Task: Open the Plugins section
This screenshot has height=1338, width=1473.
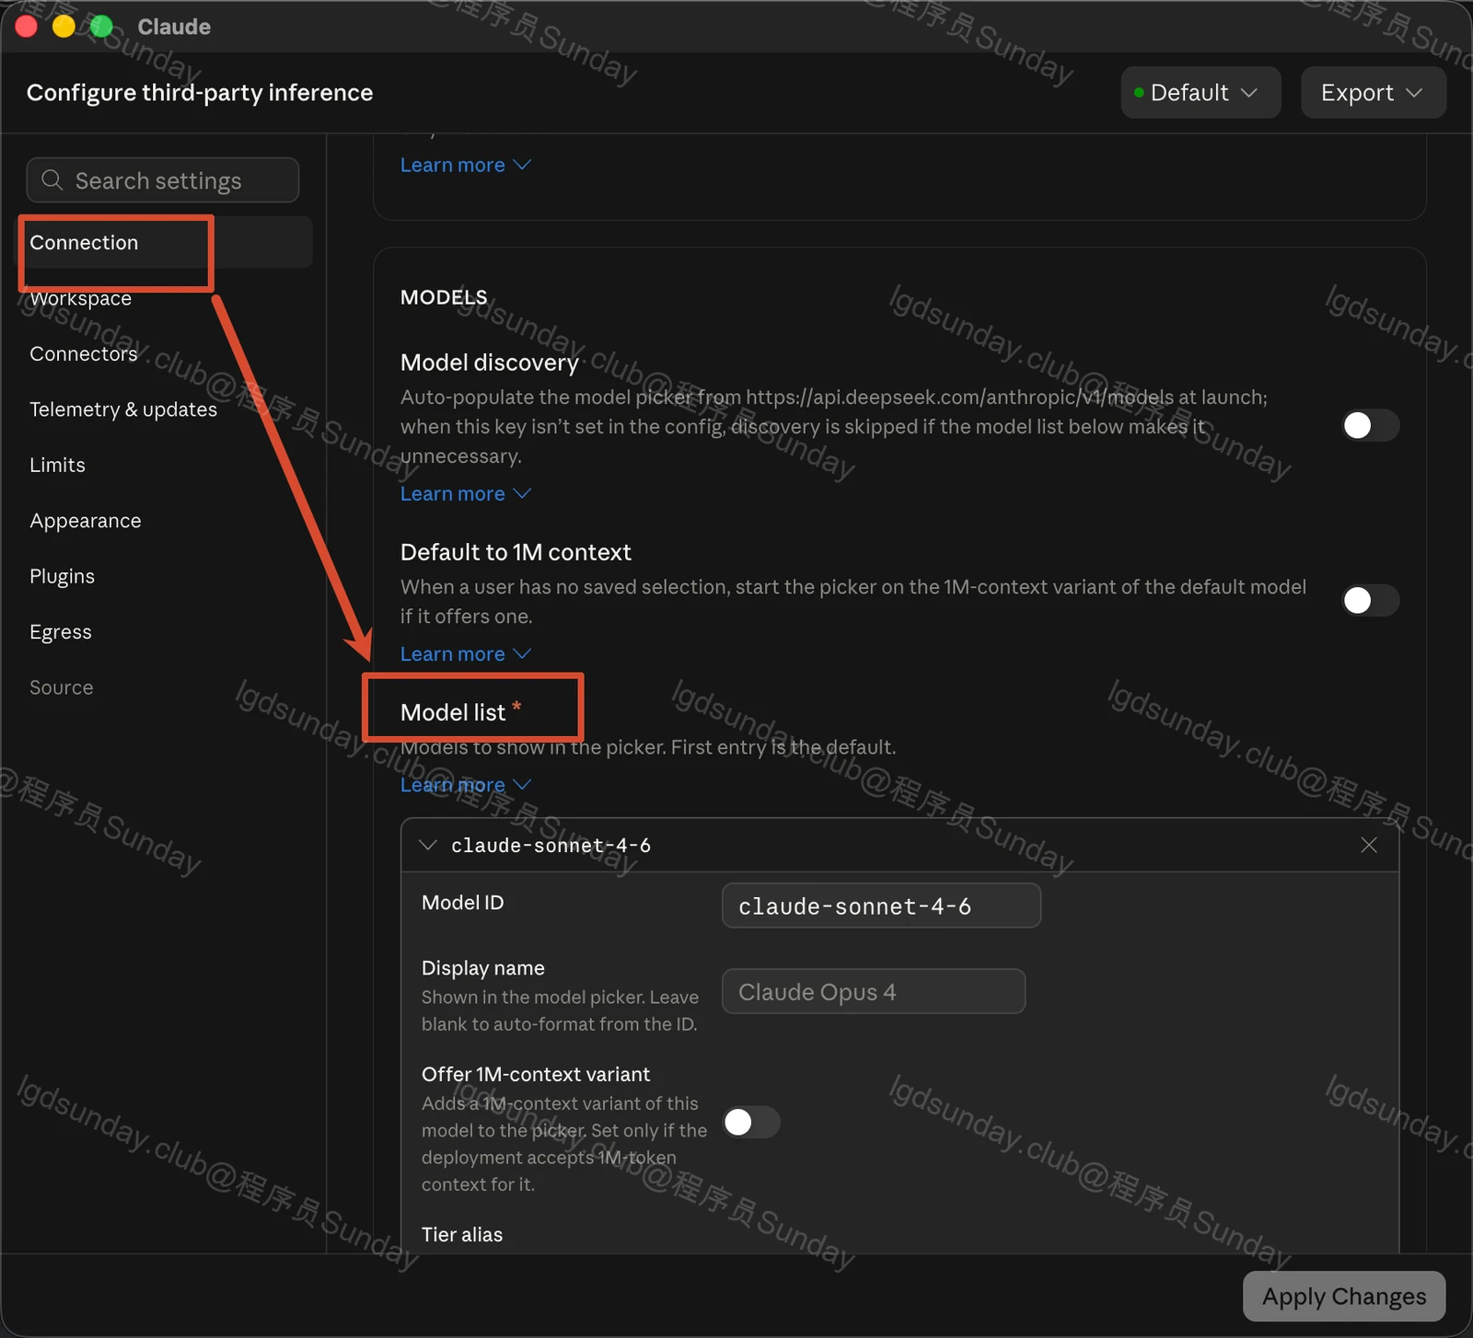Action: tap(62, 576)
